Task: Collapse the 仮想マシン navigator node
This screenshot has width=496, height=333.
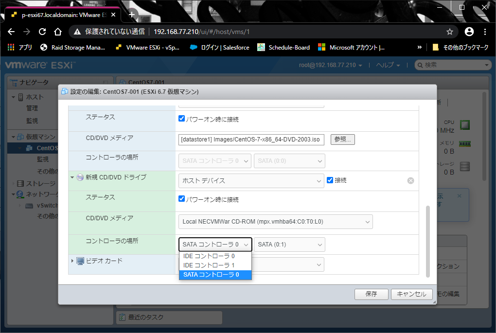Action: [x=13, y=137]
